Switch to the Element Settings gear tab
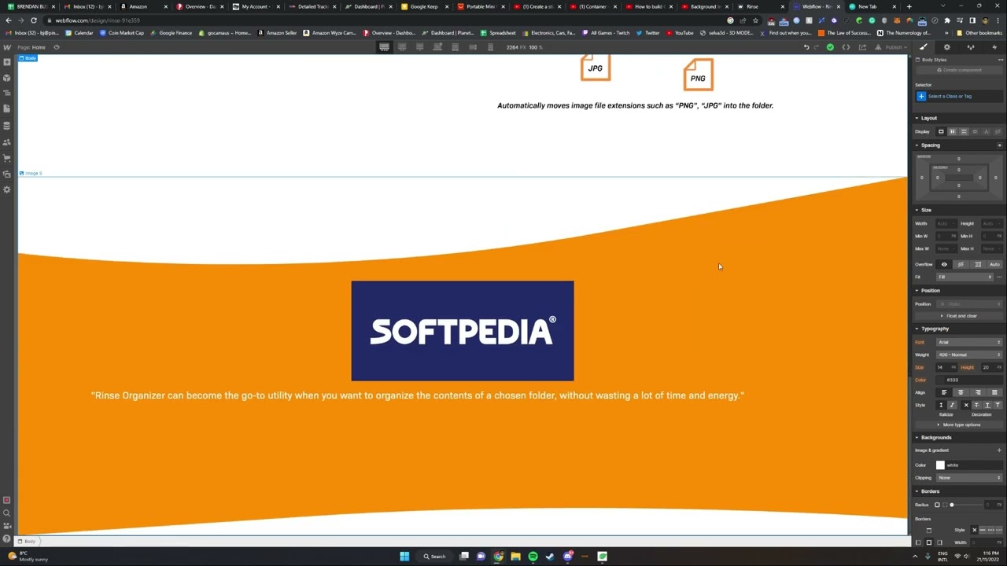The image size is (1007, 566). coord(946,47)
